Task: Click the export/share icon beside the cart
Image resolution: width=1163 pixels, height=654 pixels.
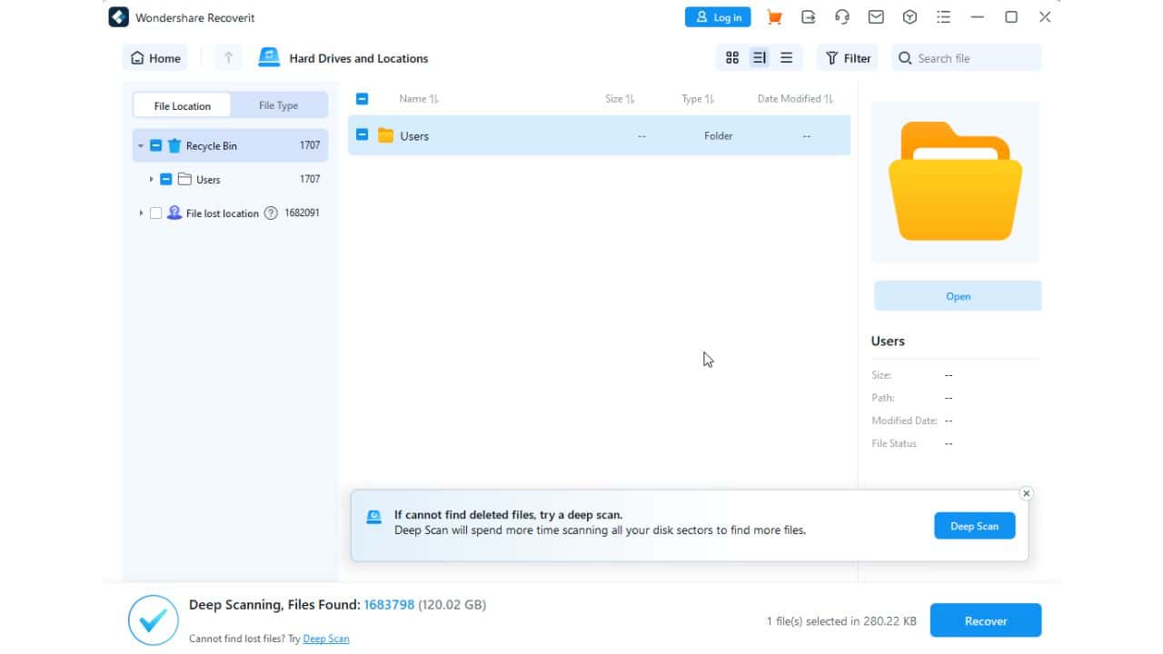Action: pyautogui.click(x=808, y=16)
